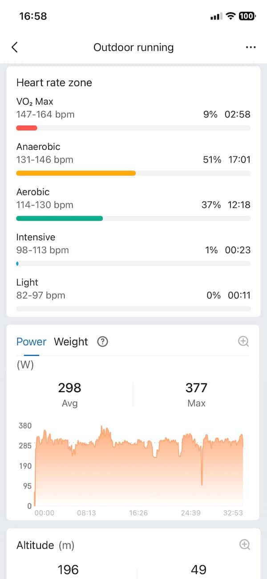Tap the cellular signal icon

pos(216,16)
